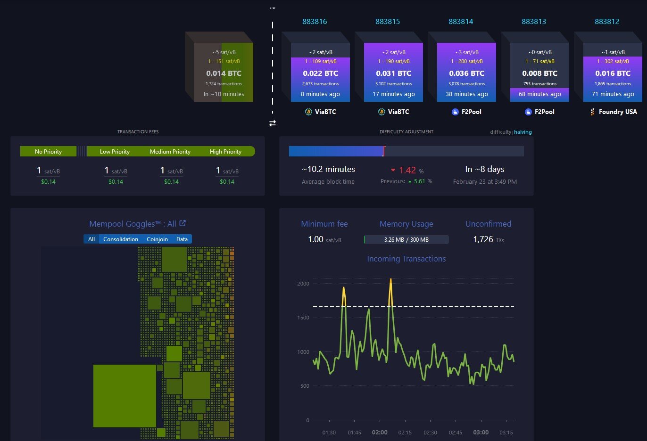Open block height 883812 link
The height and width of the screenshot is (441, 647).
coord(607,22)
